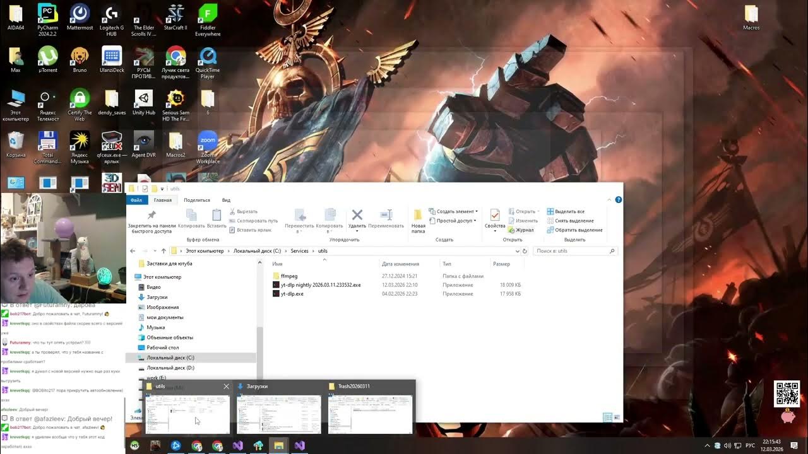Switch to the Главная ribbon tab
The height and width of the screenshot is (454, 808).
click(163, 200)
